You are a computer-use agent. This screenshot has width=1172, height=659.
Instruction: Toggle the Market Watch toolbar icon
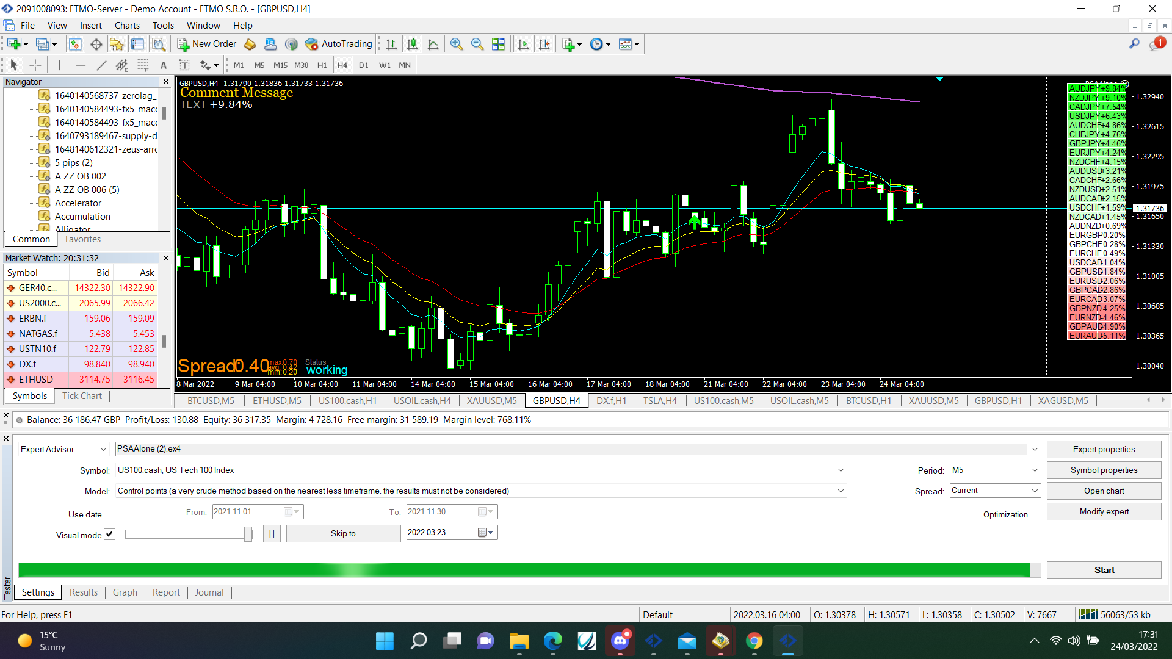point(75,44)
